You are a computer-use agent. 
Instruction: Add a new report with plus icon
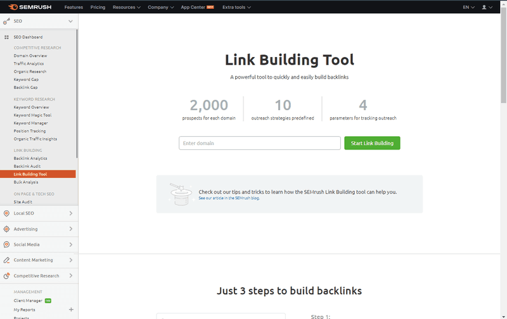point(71,310)
